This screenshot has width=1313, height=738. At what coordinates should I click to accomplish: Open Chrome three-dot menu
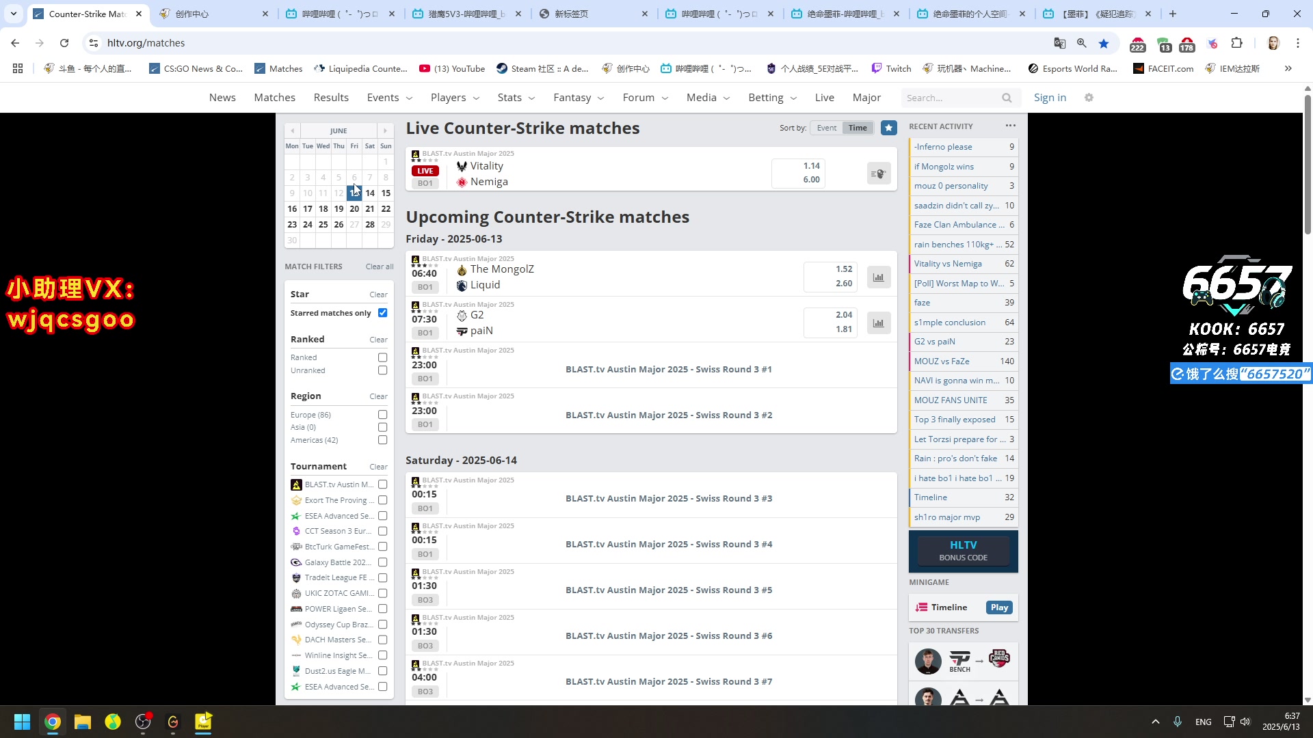[1298, 43]
